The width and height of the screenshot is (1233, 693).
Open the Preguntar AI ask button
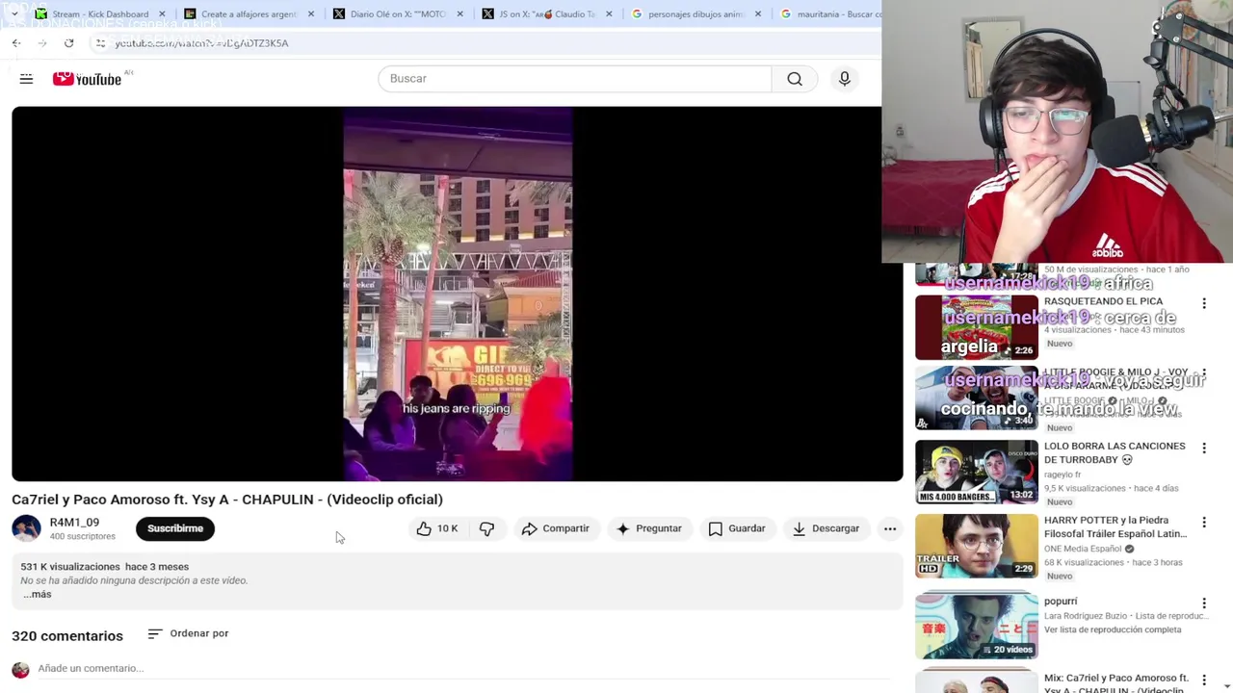click(648, 528)
